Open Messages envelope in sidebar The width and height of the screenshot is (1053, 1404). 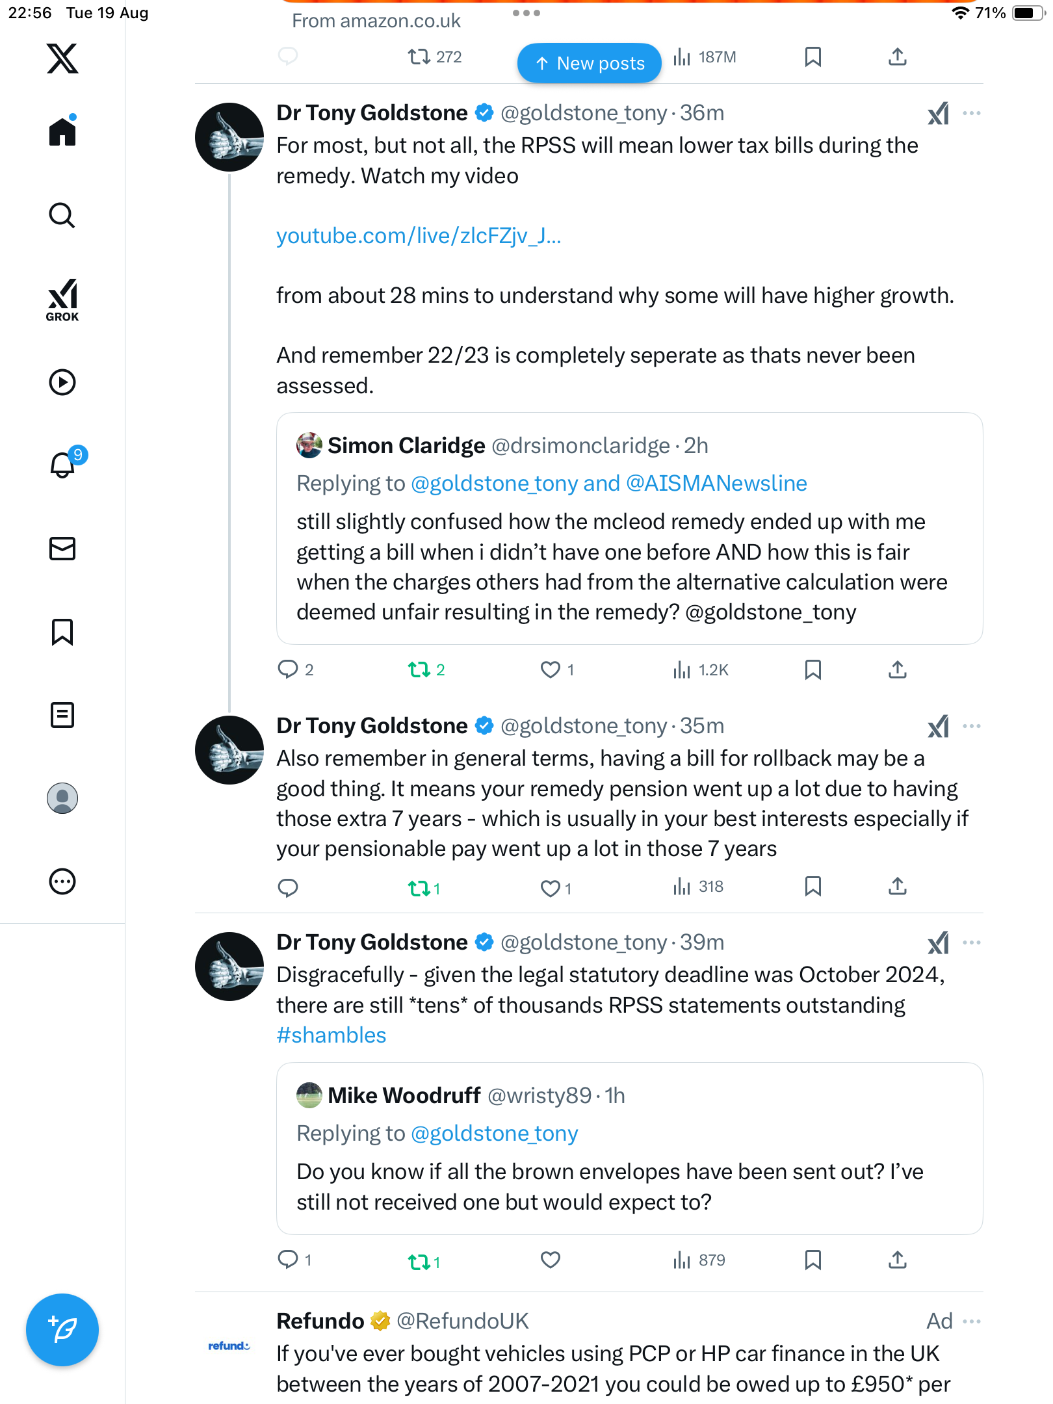click(x=62, y=549)
